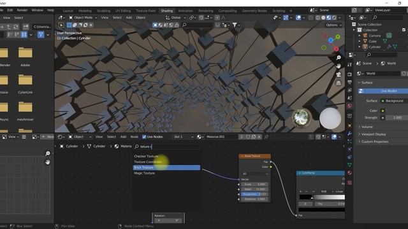The height and width of the screenshot is (229, 408).
Task: Open the Modifiers wrench properties tab
Action: pyautogui.click(x=350, y=134)
